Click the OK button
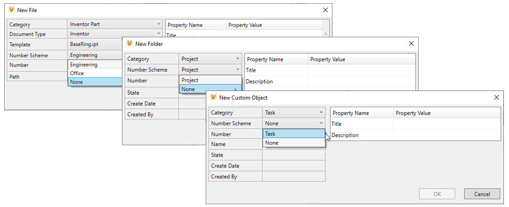The height and width of the screenshot is (207, 509). tap(437, 194)
